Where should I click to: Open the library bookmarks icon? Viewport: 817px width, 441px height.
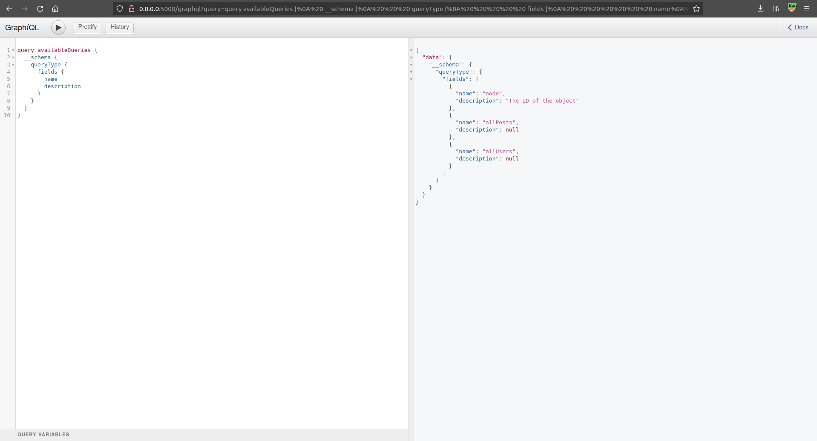click(776, 9)
